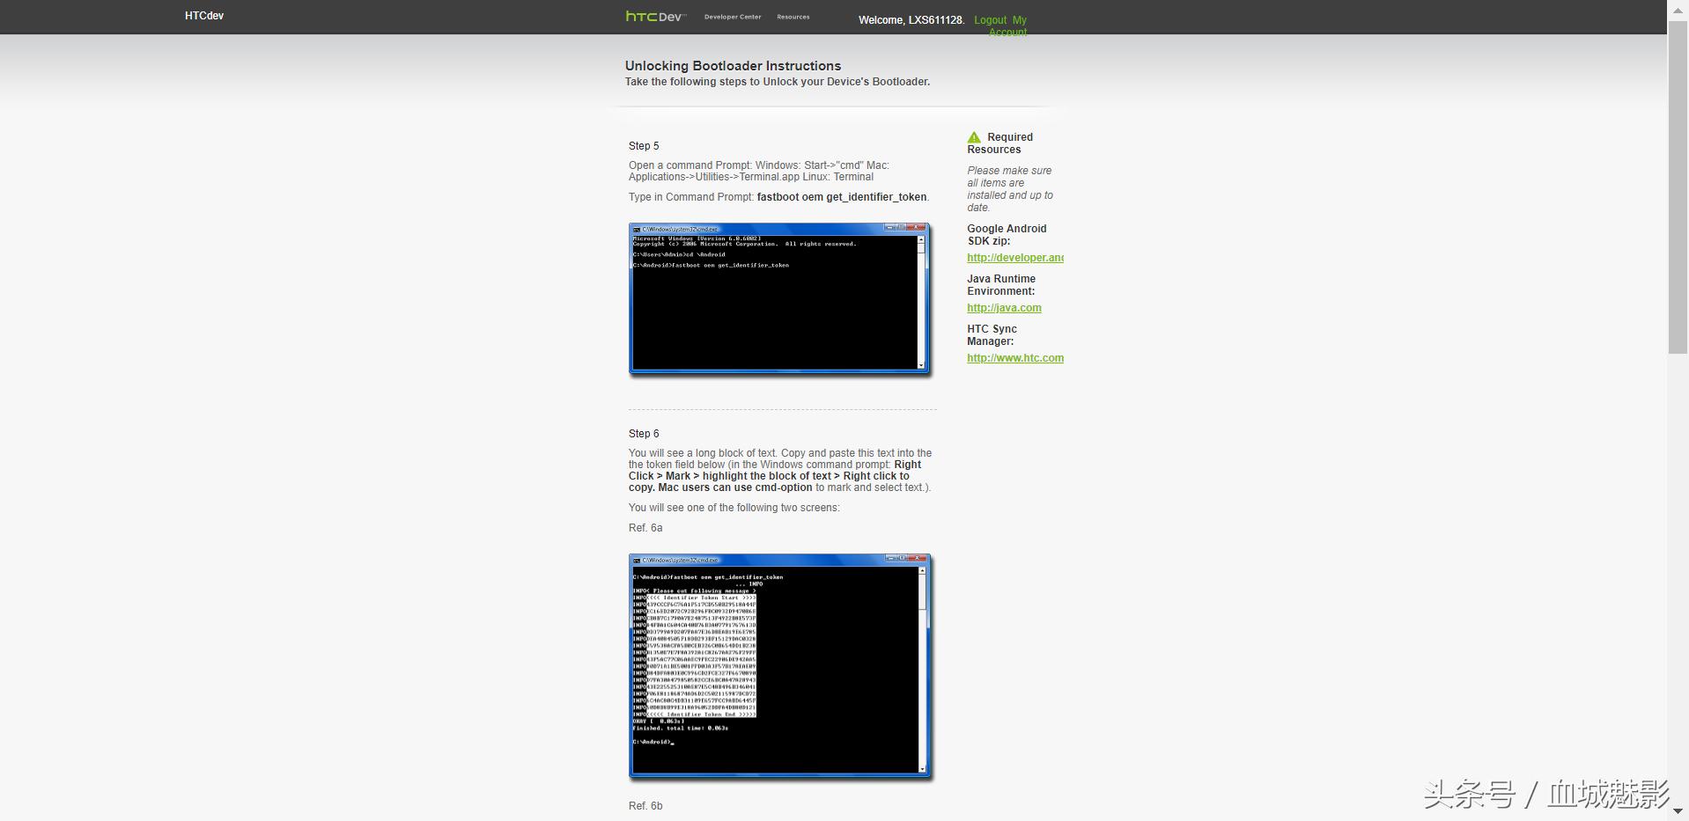Open the Resources menu item
The height and width of the screenshot is (821, 1689).
793,17
